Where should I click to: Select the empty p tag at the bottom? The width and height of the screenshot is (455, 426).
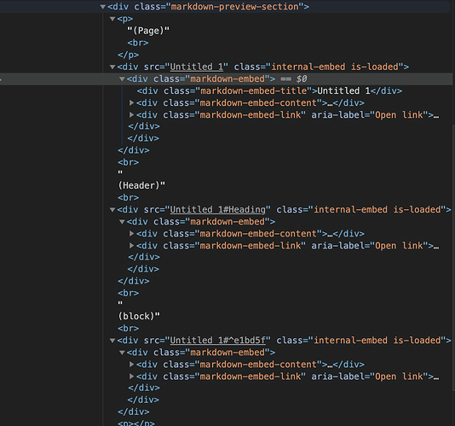(136, 423)
